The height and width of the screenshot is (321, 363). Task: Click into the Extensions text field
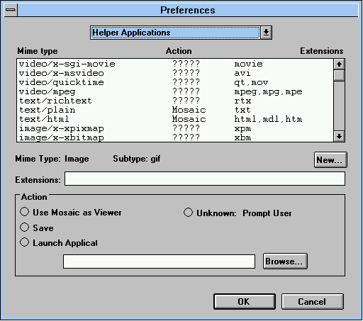tap(205, 179)
